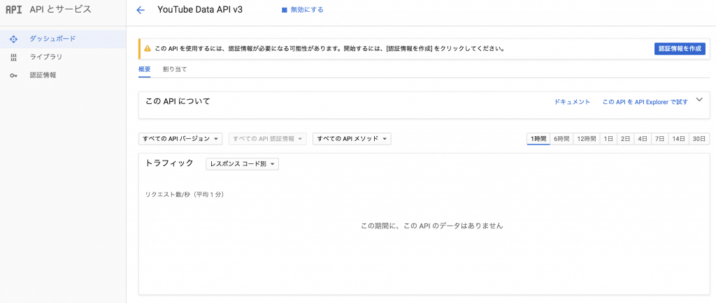The image size is (716, 303).
Task: Open この API を API Explorer で試す link
Action: click(645, 102)
